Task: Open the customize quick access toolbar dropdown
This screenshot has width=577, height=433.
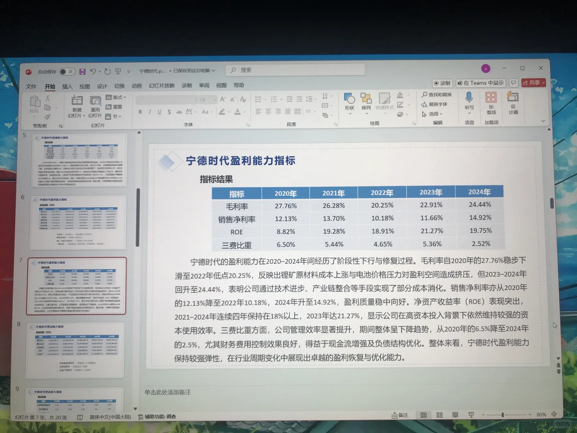Action: pos(129,72)
